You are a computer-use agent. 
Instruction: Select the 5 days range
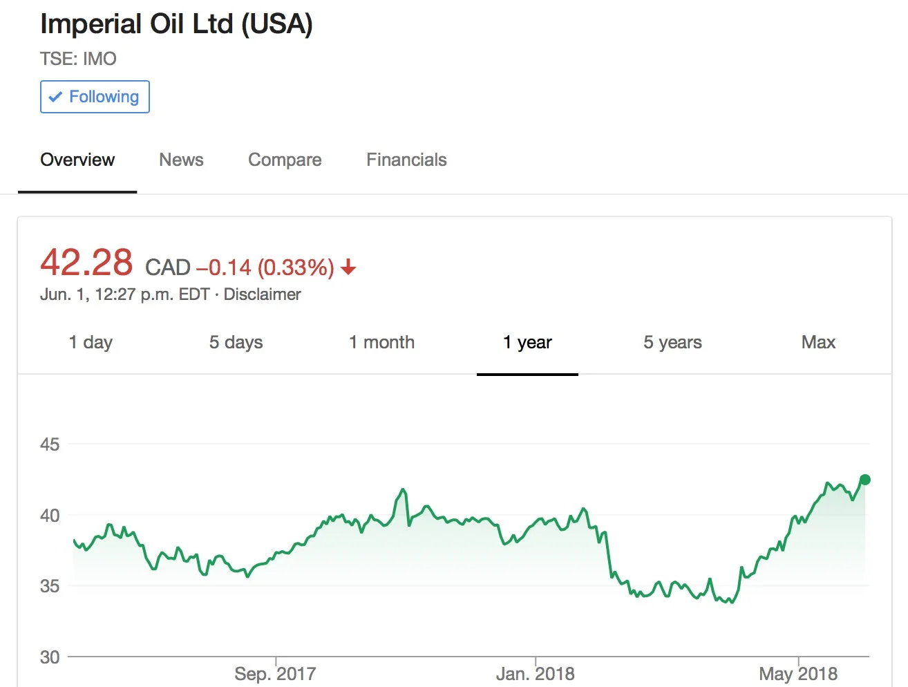tap(236, 342)
